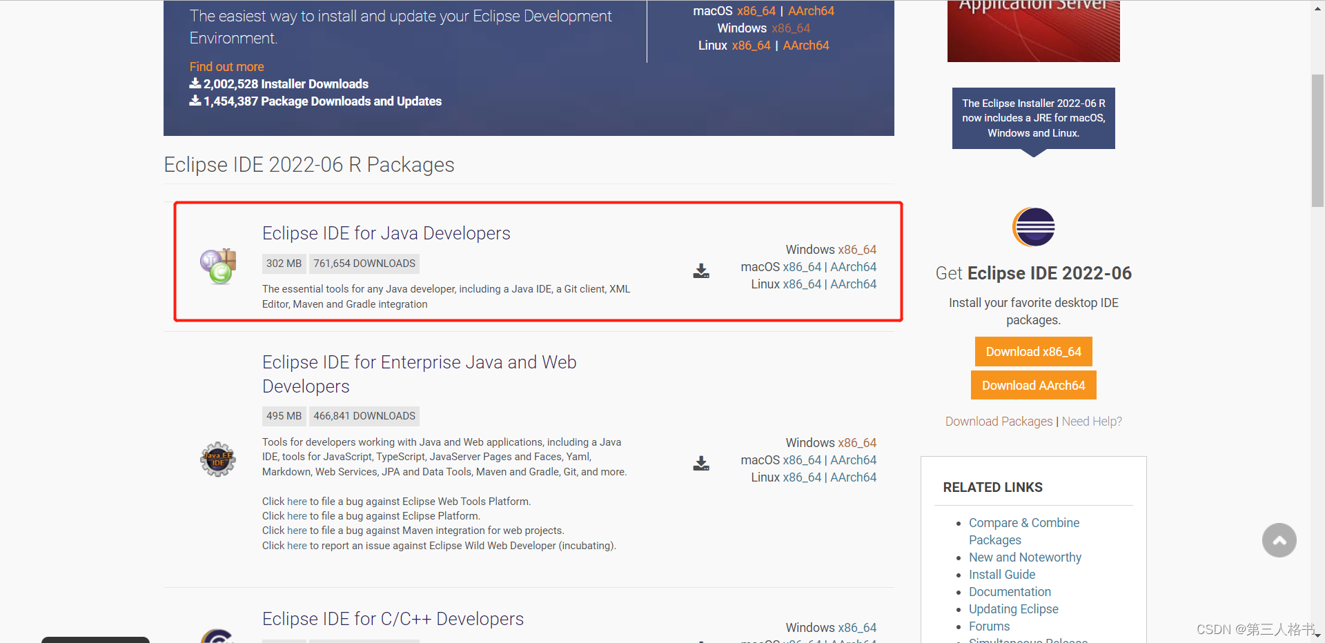This screenshot has width=1325, height=643.
Task: Select Linux x86_64 for Java Developers package
Action: (x=802, y=284)
